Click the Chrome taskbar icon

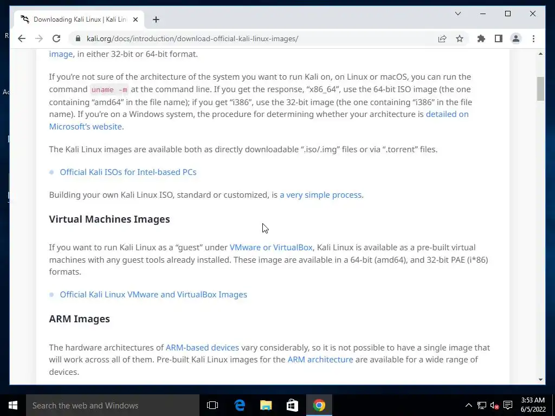[x=319, y=405]
